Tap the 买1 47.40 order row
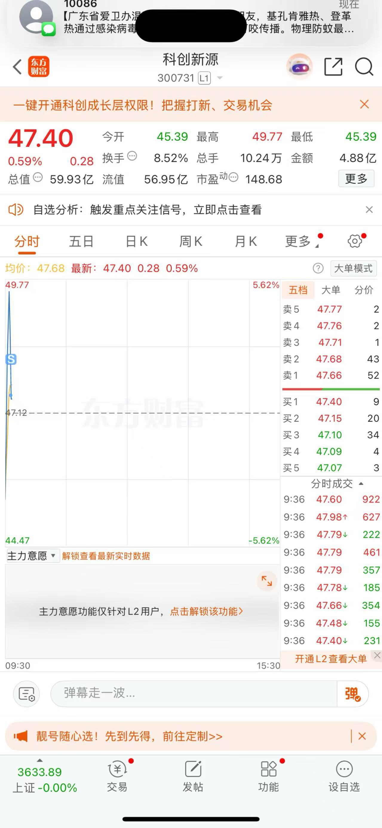The height and width of the screenshot is (828, 382). 331,401
